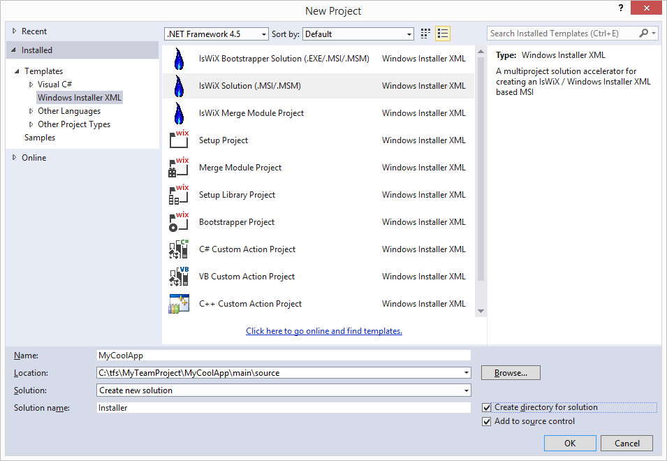The image size is (667, 461).
Task: Click the Solution name field containing Installer
Action: (x=284, y=408)
